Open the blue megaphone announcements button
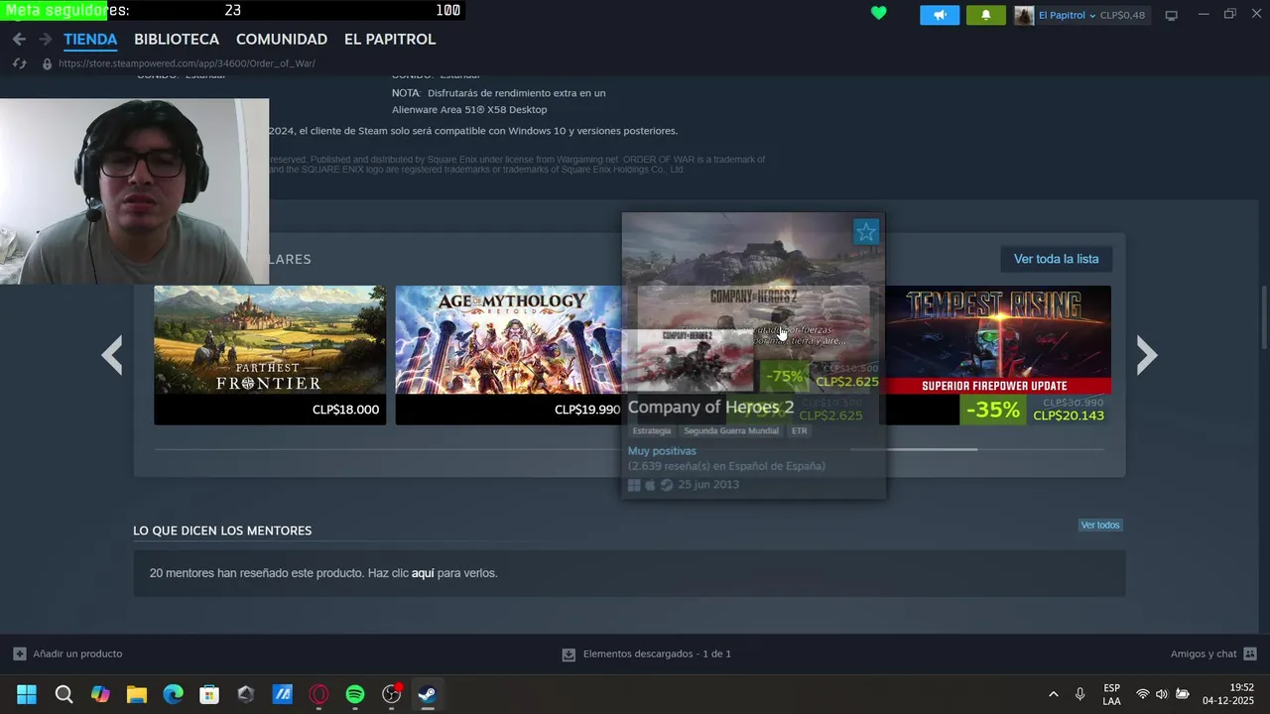 (x=940, y=15)
